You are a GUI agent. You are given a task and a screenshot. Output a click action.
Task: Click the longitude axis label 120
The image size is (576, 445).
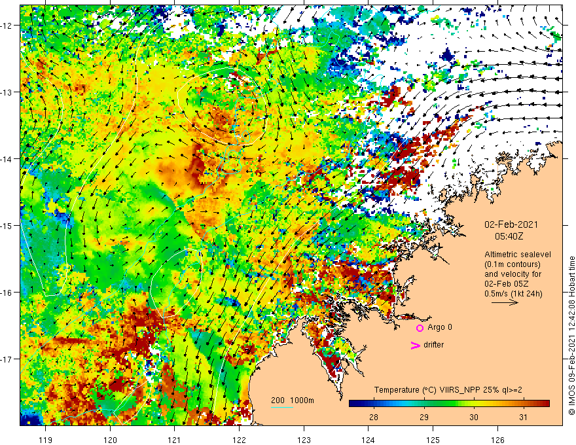coord(110,440)
